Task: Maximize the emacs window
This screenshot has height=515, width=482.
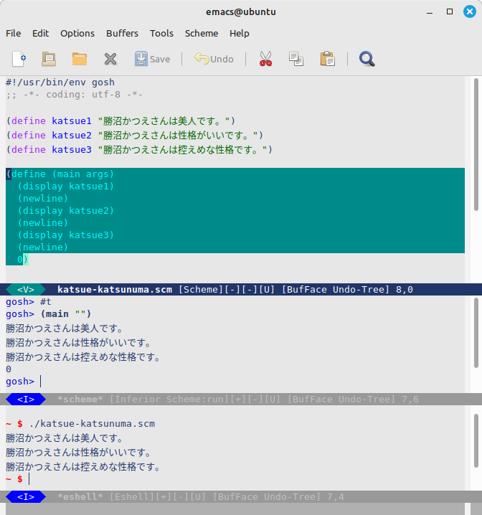Action: (450, 11)
